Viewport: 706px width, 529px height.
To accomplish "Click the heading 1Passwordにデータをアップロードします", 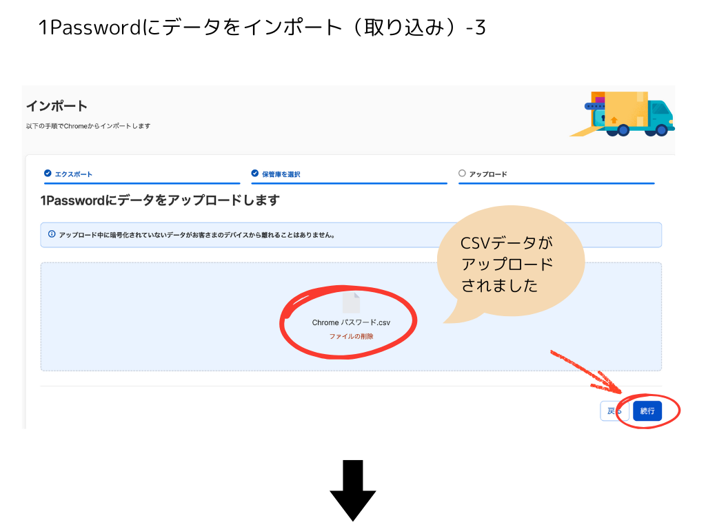I will pos(160,200).
